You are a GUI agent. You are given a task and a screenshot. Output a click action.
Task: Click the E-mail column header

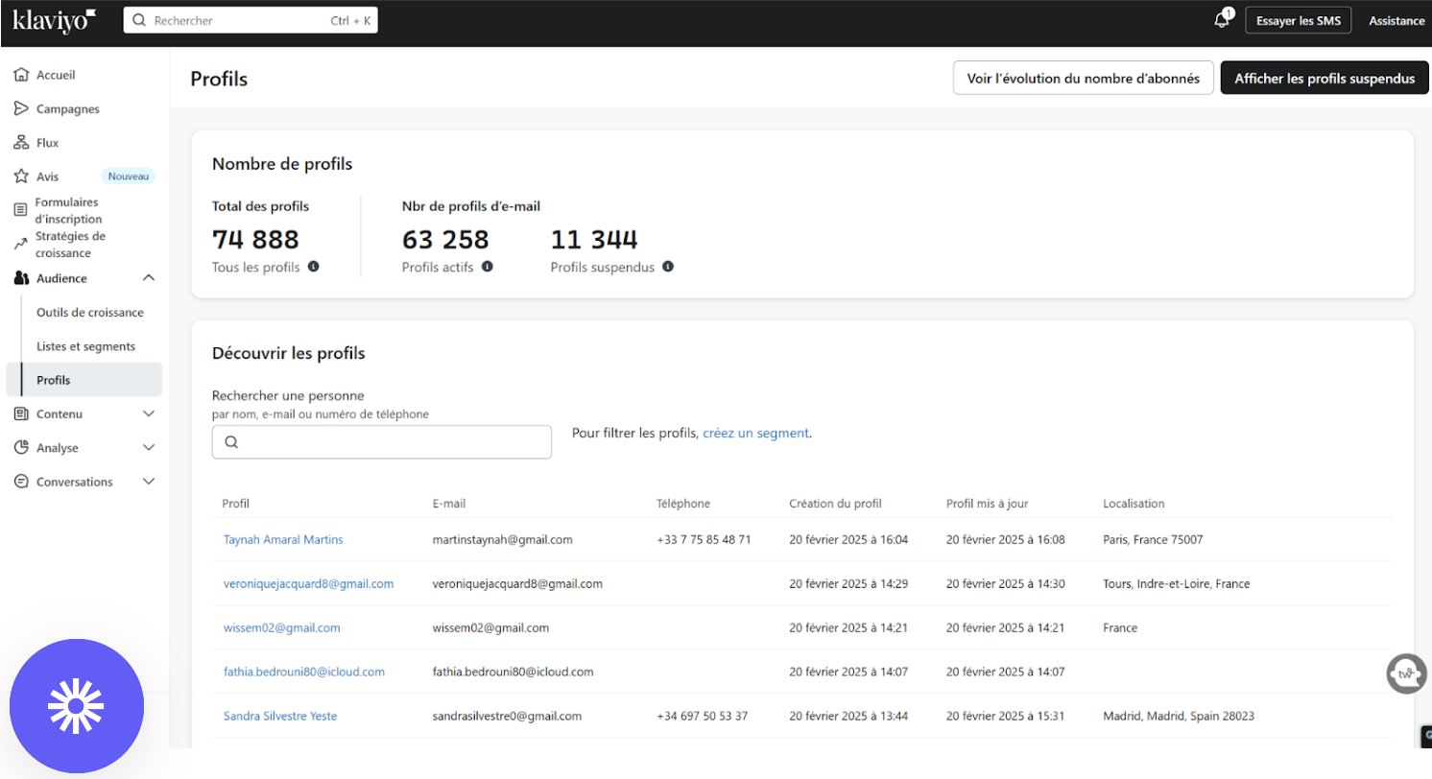pos(449,503)
